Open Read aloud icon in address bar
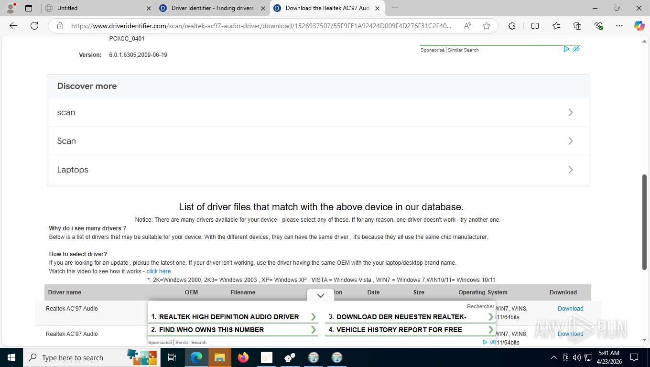 click(467, 26)
